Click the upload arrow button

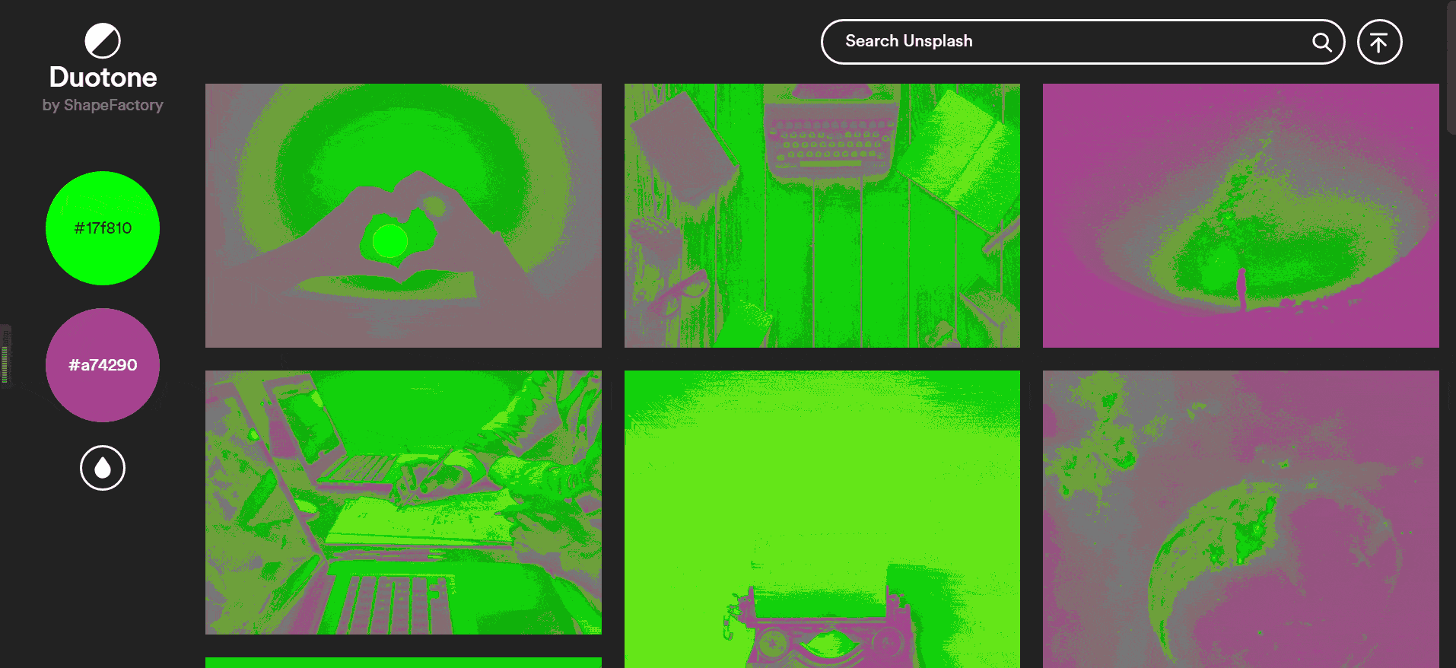1379,42
